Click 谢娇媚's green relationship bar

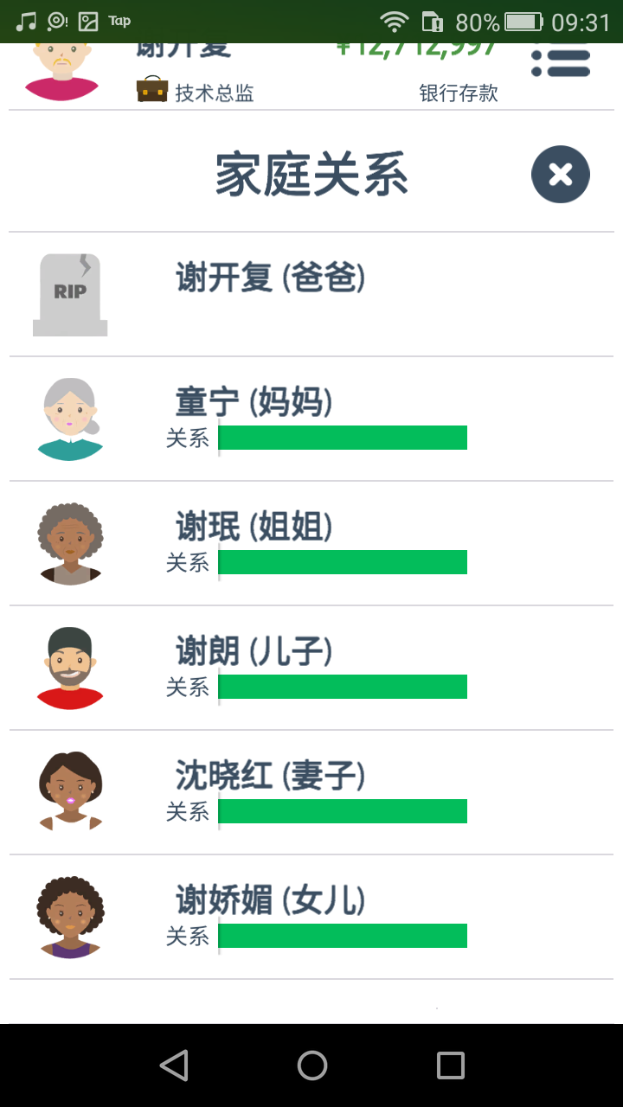click(343, 936)
